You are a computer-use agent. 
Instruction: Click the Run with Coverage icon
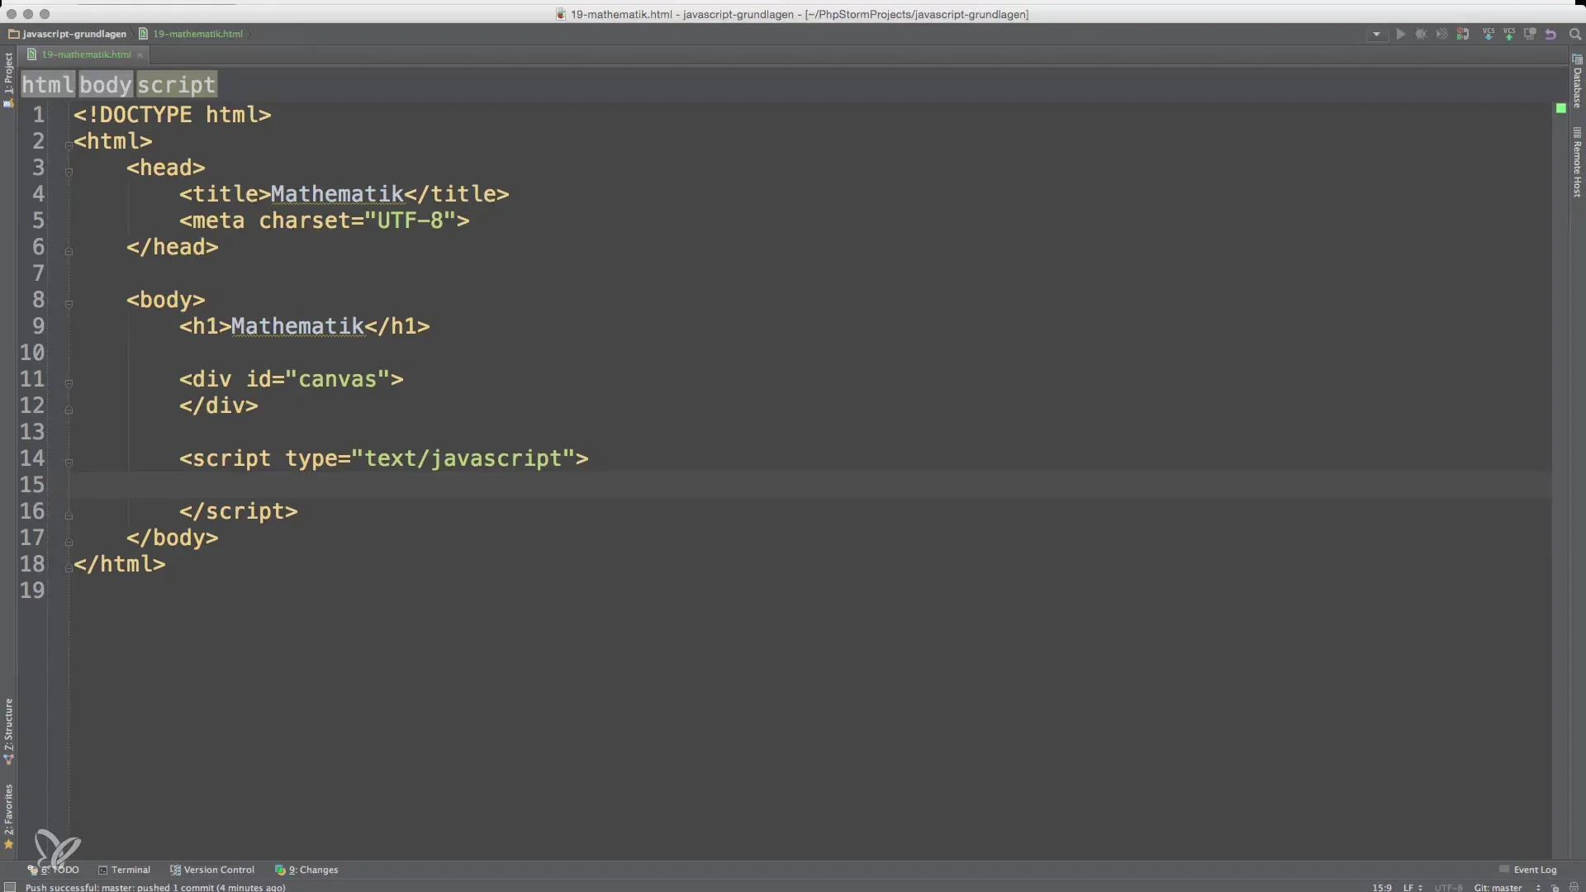coord(1441,34)
